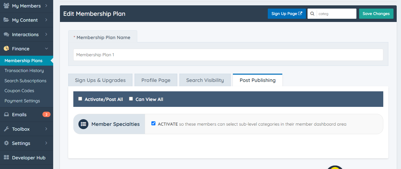Toggle the Can View All checkbox

(131, 99)
